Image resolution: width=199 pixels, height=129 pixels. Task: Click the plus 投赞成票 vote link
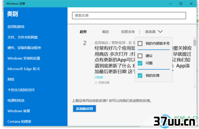point(102,83)
